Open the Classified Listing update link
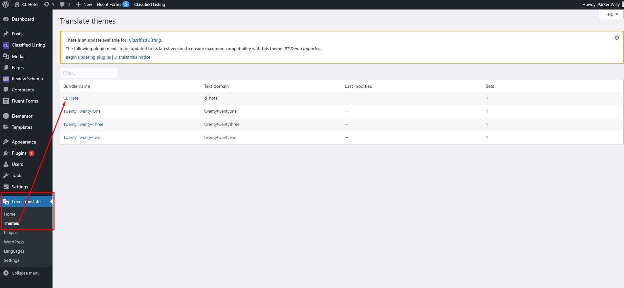Screen dimensions: 624x288 (145, 40)
